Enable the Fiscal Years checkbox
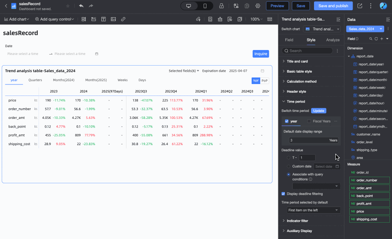Image resolution: width=392 pixels, height=239 pixels. coord(309,121)
